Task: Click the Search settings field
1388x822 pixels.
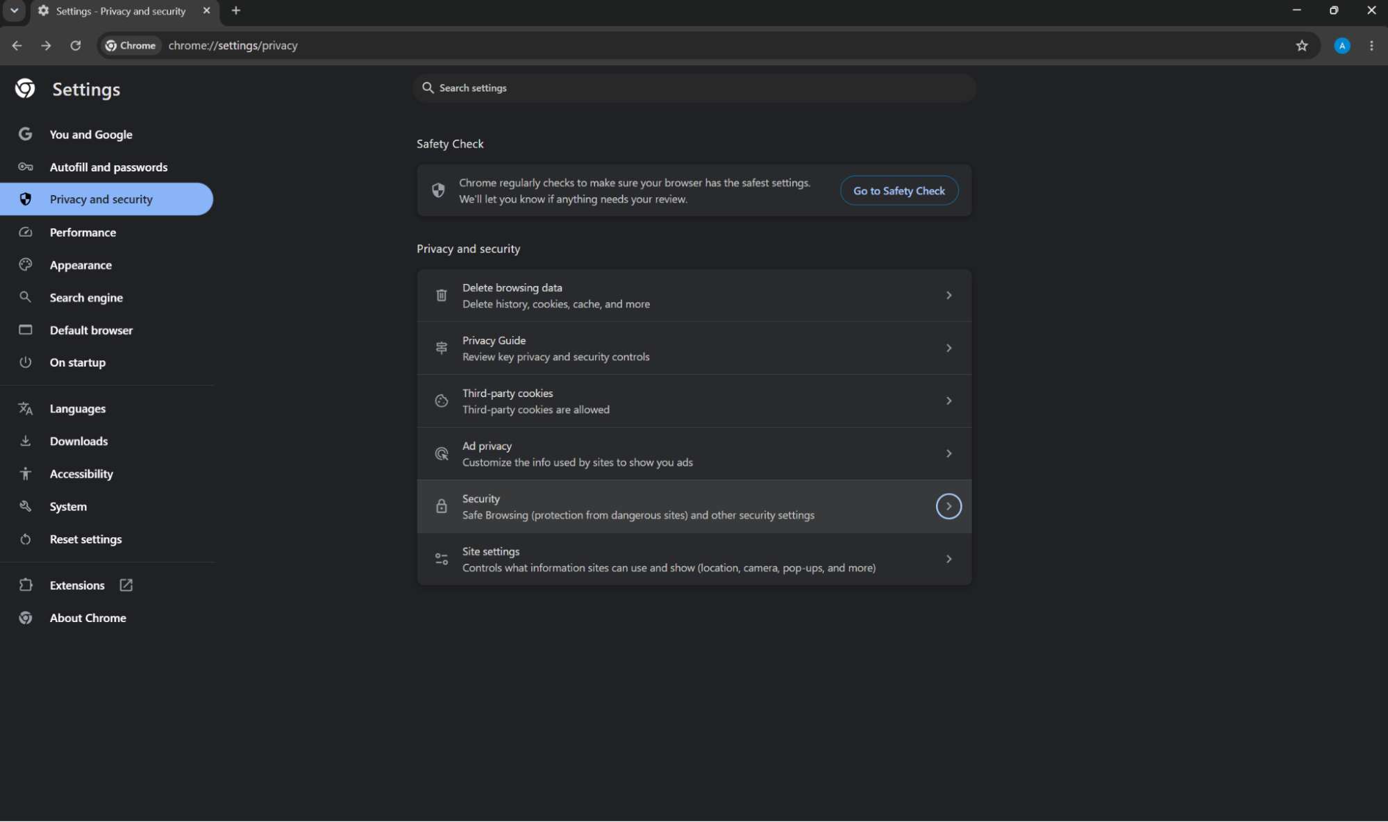Action: point(694,88)
